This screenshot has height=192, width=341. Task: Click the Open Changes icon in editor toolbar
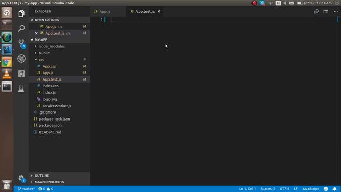[316, 12]
